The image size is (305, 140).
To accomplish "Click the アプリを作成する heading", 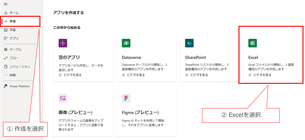I will click(69, 12).
